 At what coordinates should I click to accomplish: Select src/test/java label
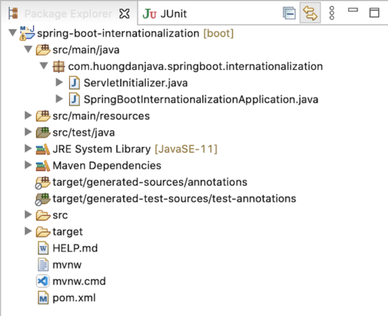[x=83, y=132]
